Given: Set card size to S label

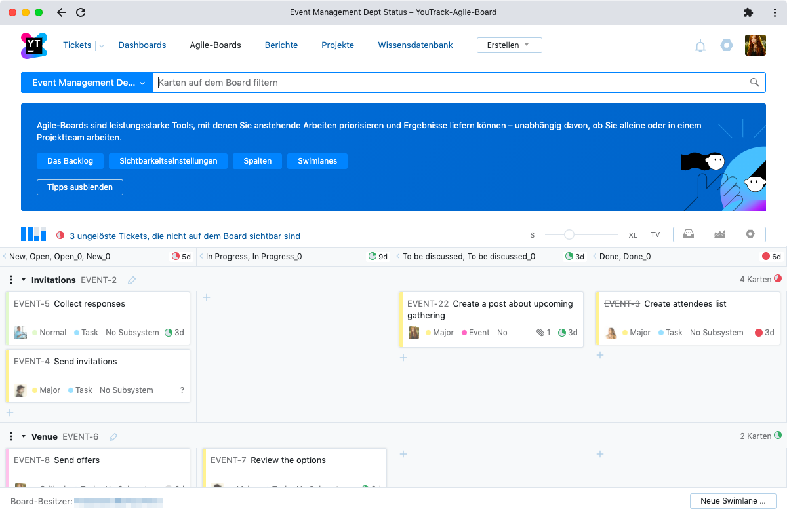Looking at the screenshot, I should coord(533,235).
